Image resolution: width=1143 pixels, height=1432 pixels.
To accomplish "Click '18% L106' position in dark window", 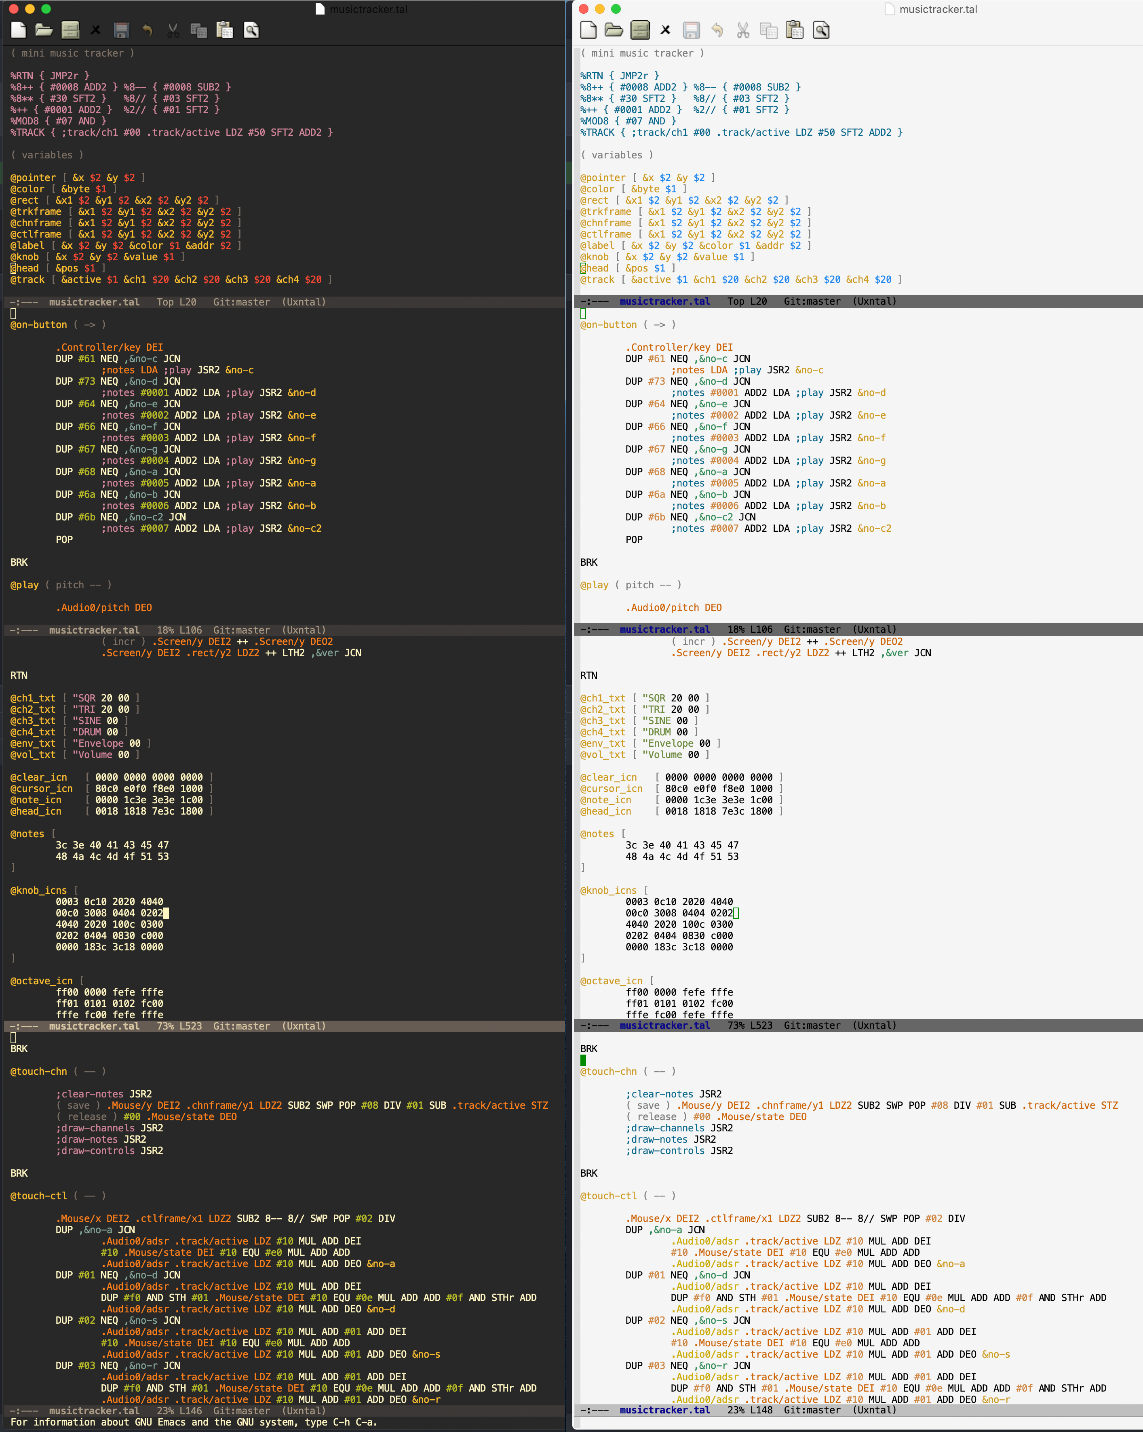I will tap(179, 630).
